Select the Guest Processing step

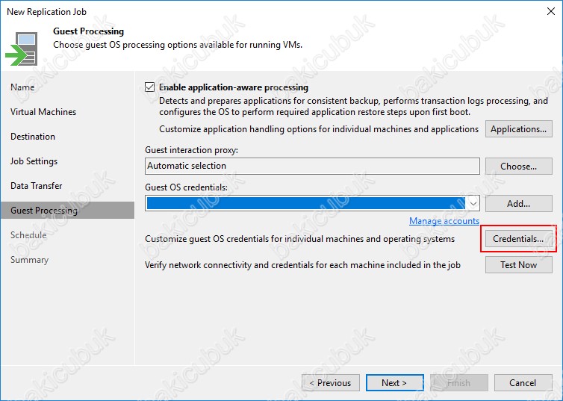coord(44,211)
